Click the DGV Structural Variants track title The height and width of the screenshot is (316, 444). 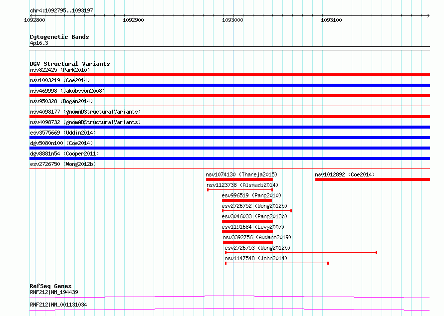coord(70,64)
